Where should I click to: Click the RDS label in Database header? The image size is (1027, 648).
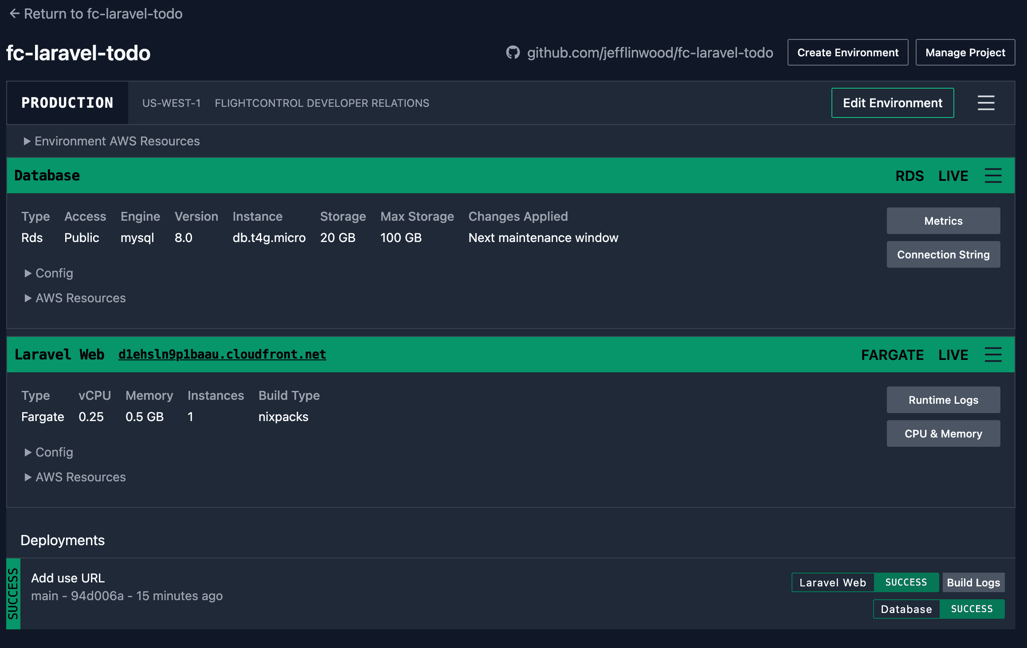(x=909, y=176)
